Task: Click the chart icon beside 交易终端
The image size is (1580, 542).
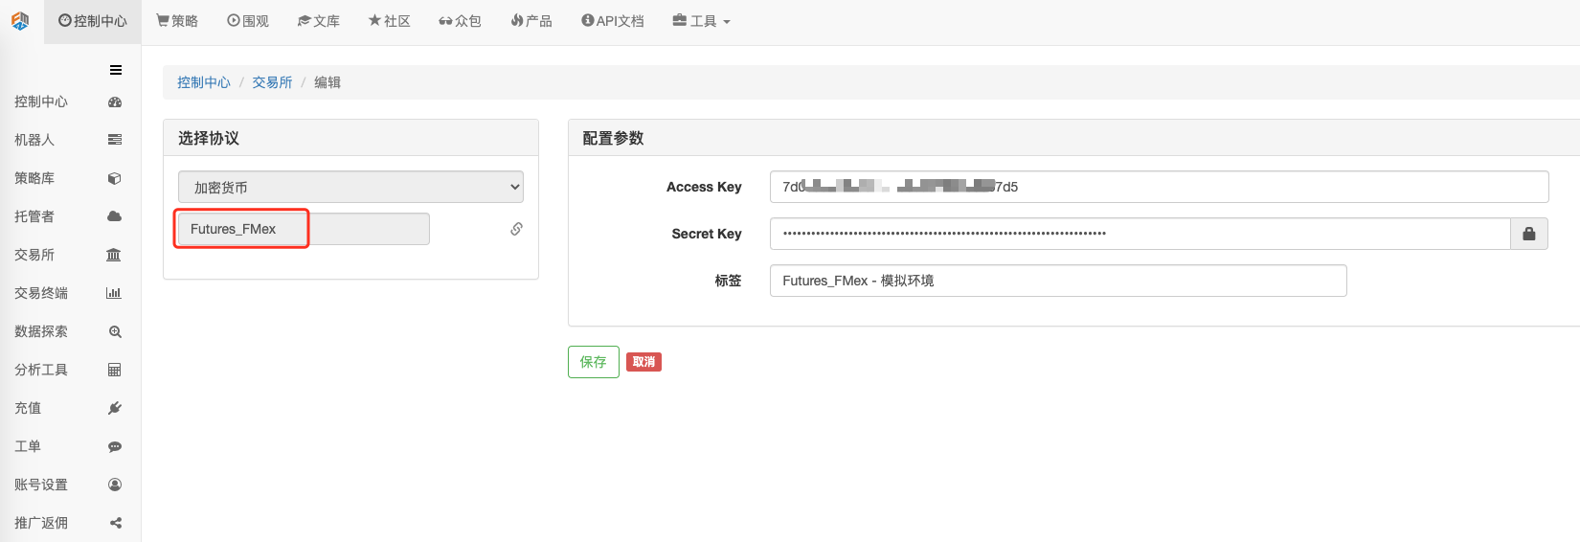Action: (114, 293)
